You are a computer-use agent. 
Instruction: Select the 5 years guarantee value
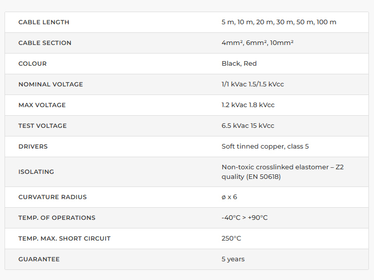coord(233,259)
